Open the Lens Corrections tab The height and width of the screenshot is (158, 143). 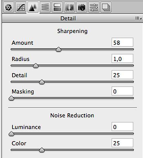click(x=69, y=7)
